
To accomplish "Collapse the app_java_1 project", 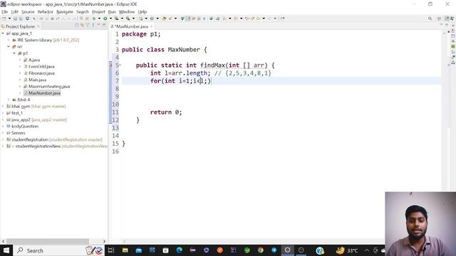I will [x=3, y=33].
